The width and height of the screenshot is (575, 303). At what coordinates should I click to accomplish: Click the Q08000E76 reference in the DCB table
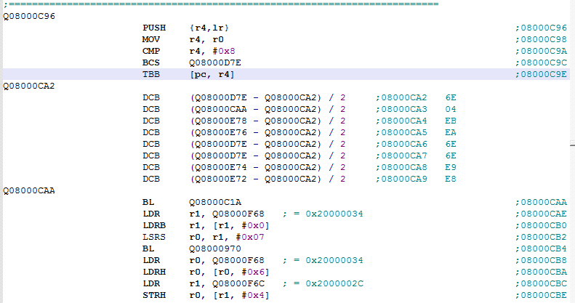(x=218, y=132)
